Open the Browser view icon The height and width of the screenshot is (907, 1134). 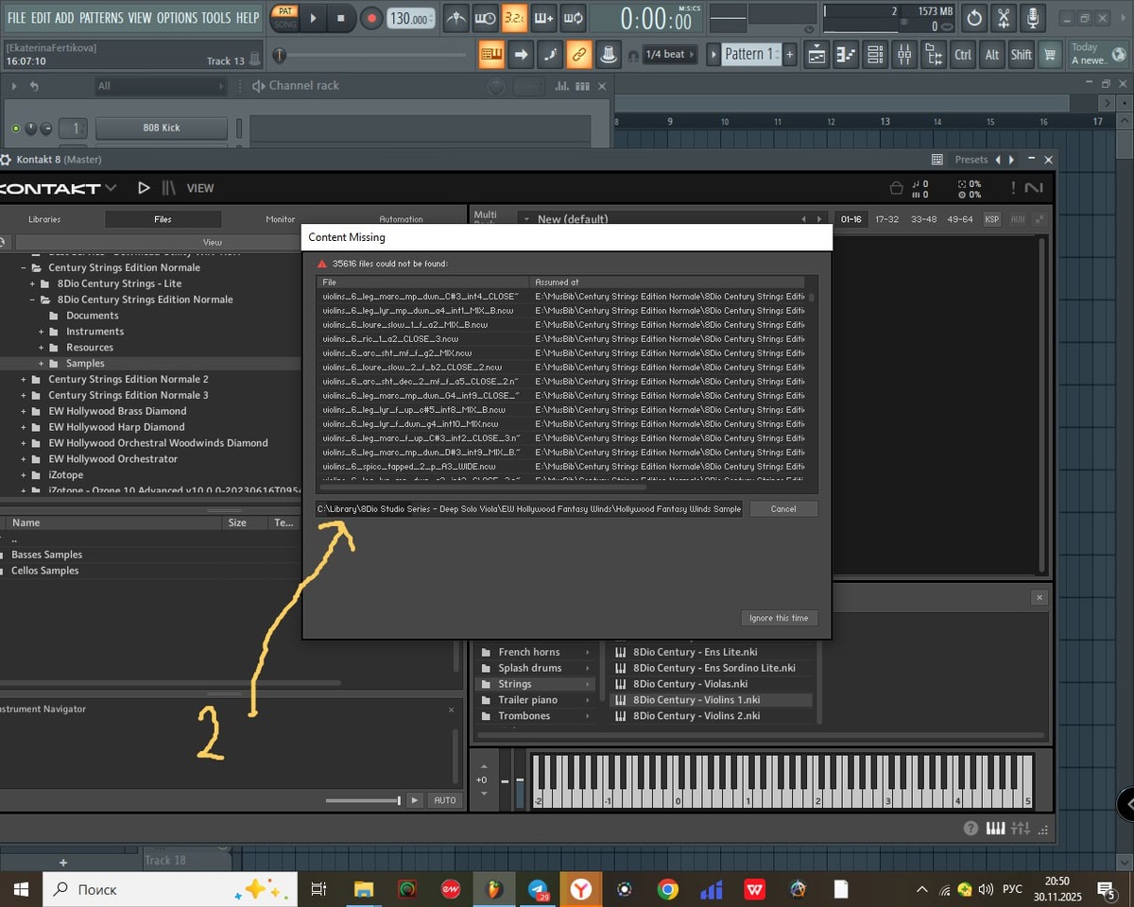(x=934, y=55)
